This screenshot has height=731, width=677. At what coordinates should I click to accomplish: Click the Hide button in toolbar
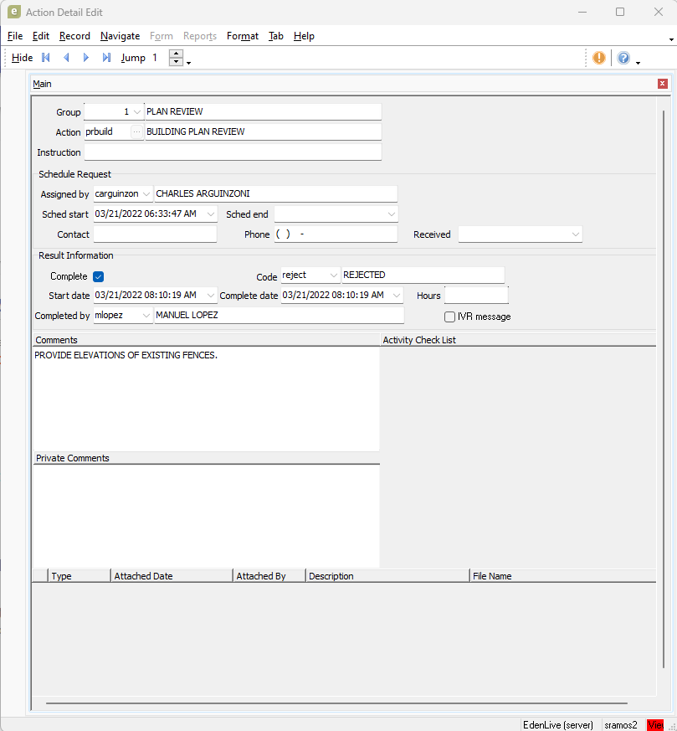[x=23, y=58]
